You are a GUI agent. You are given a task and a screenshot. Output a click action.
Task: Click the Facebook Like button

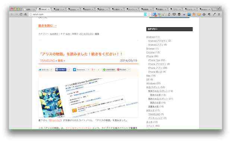pos(61,70)
